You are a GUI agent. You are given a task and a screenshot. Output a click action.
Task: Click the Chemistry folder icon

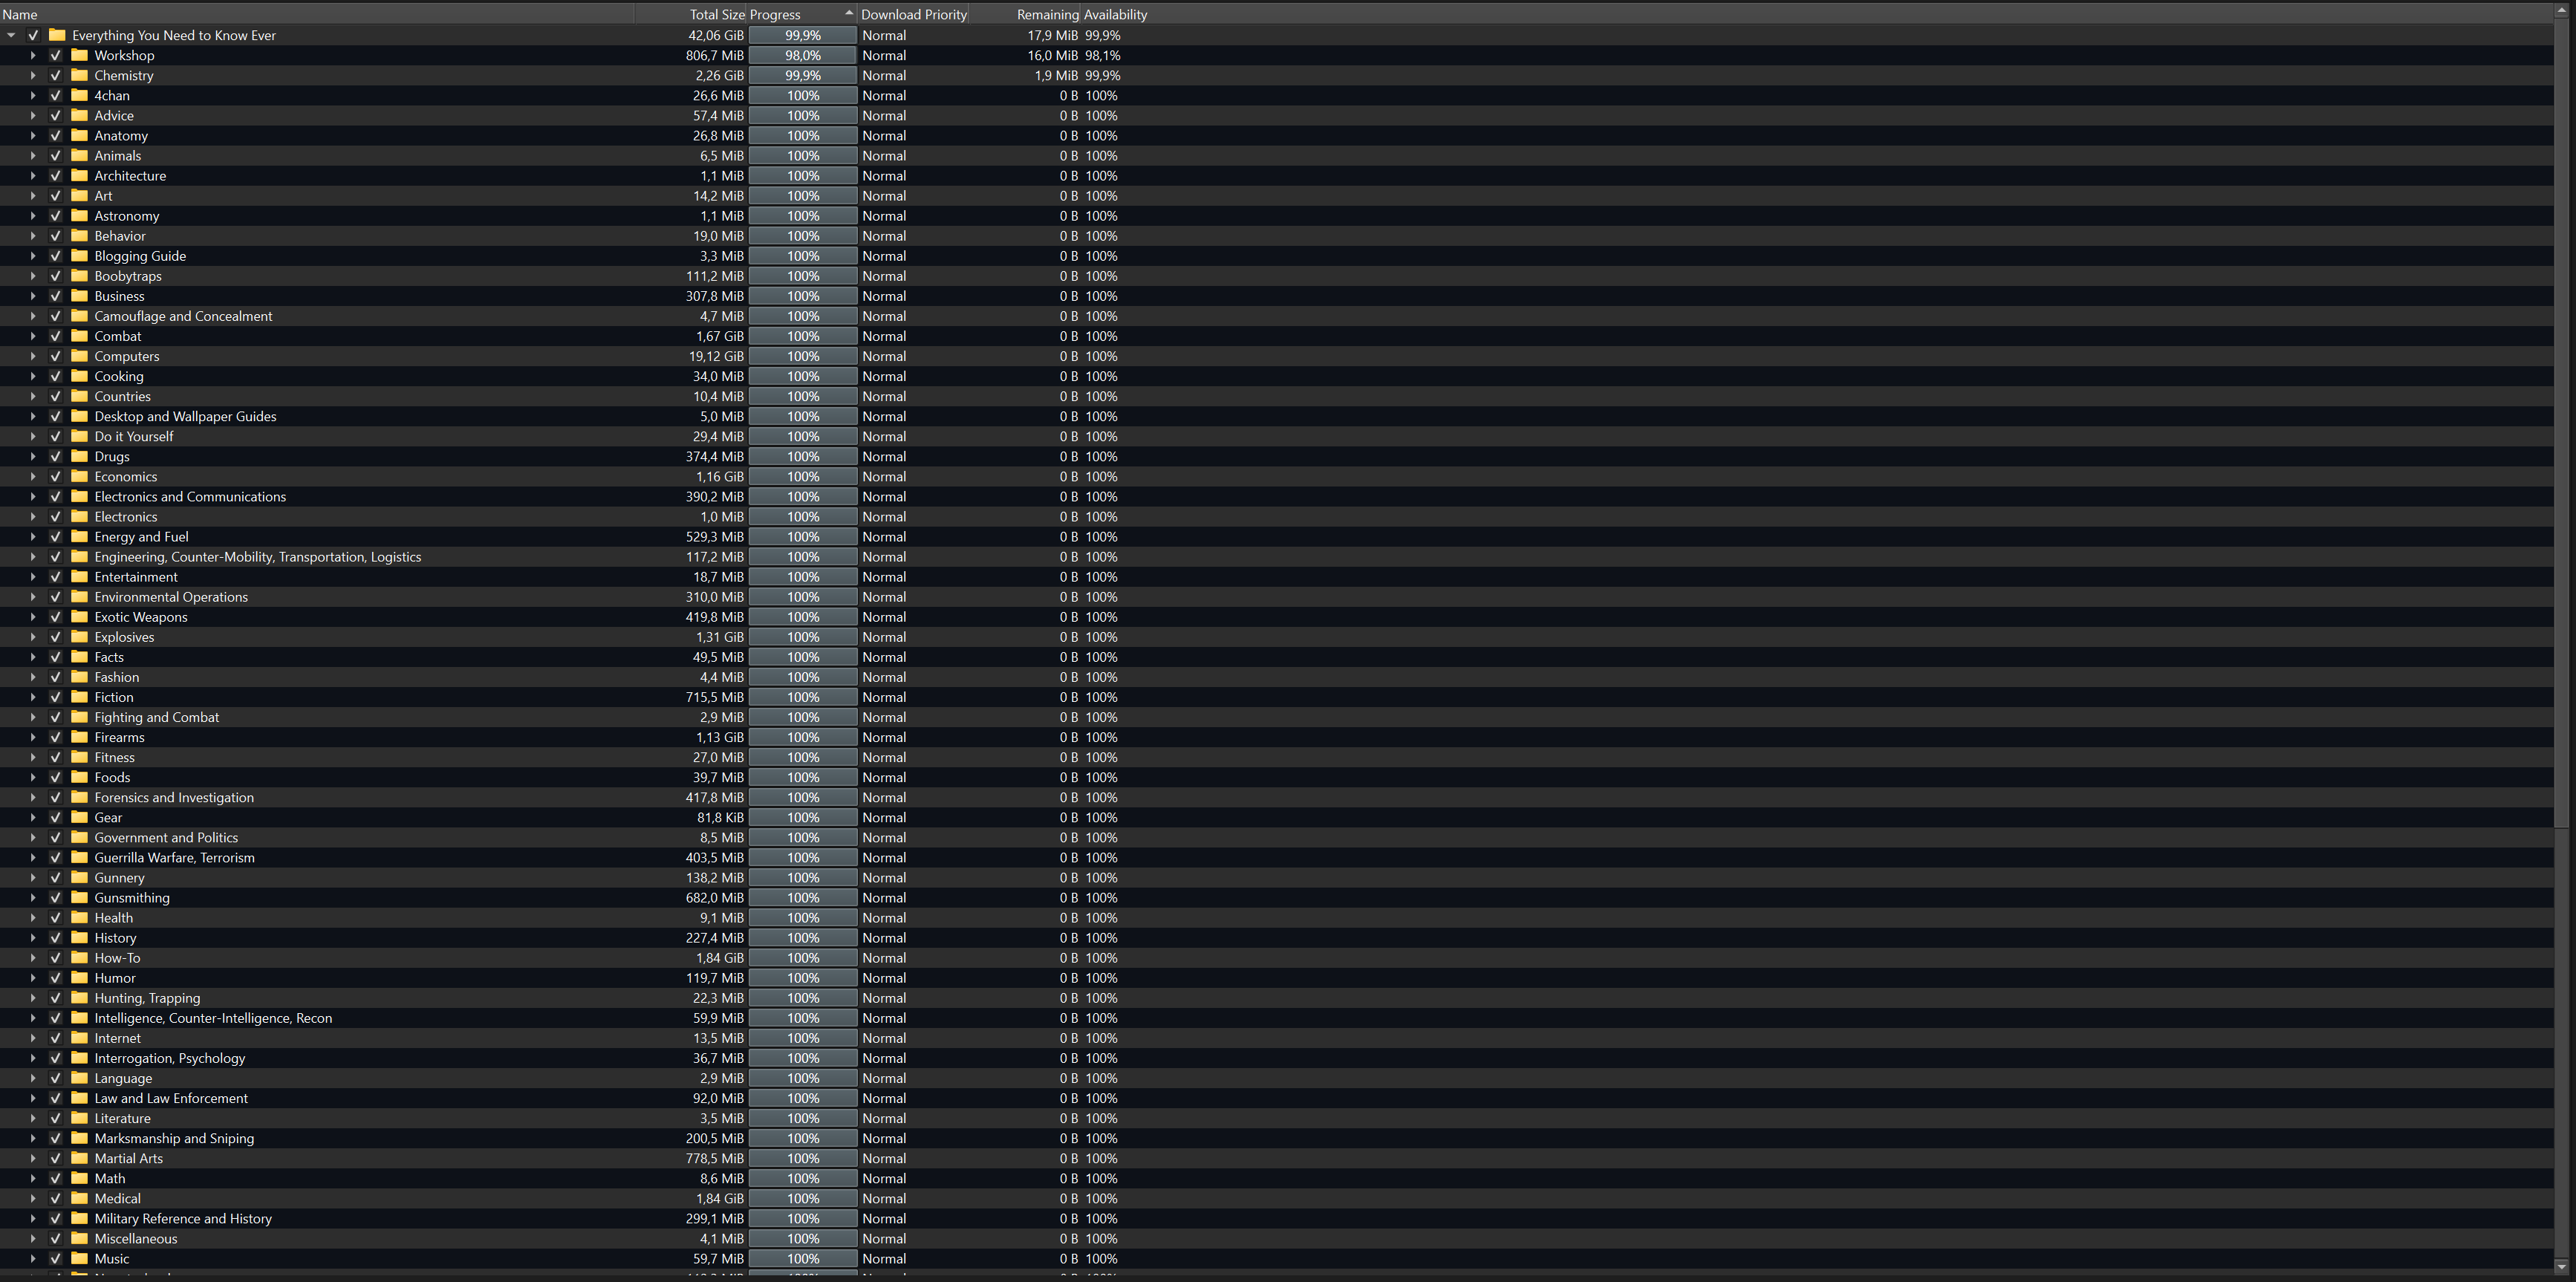click(x=80, y=75)
